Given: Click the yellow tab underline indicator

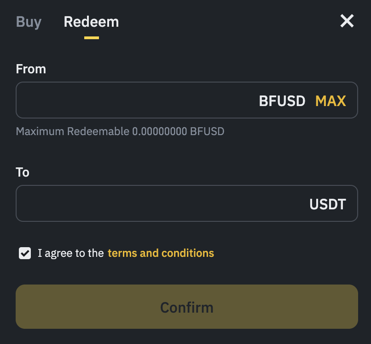Looking at the screenshot, I should (x=91, y=37).
